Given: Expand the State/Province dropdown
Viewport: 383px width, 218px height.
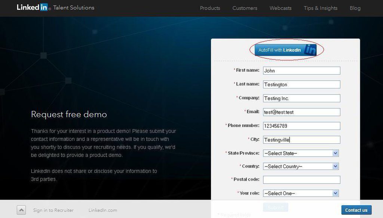Looking at the screenshot, I should pyautogui.click(x=301, y=153).
